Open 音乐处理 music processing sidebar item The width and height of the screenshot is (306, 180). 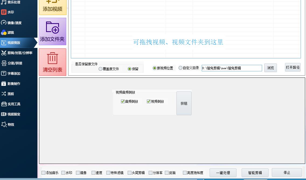[11, 2]
